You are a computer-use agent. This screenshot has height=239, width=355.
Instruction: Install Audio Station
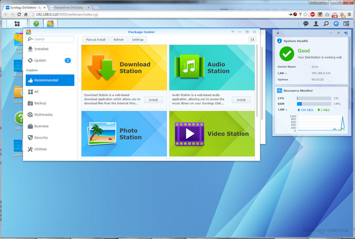(x=241, y=100)
